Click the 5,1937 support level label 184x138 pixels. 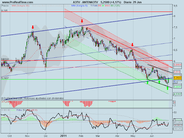point(5,78)
